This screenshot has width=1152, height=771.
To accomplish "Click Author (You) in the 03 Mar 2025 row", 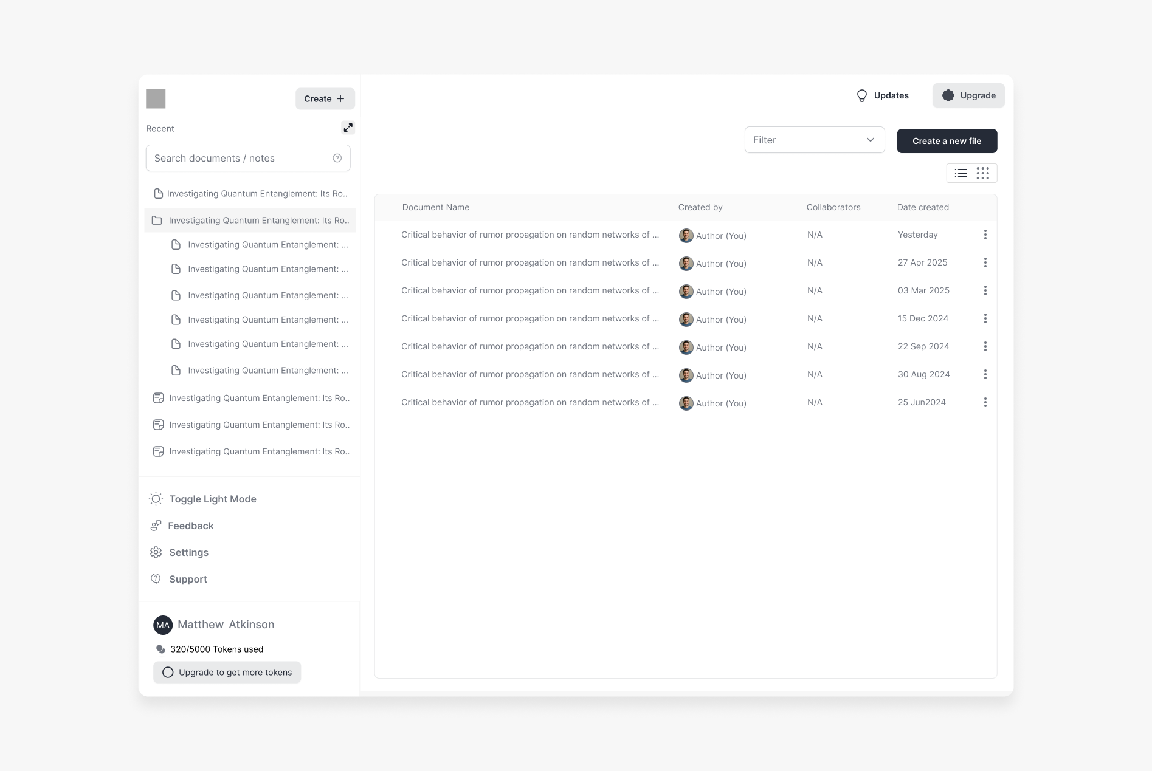I will click(721, 292).
